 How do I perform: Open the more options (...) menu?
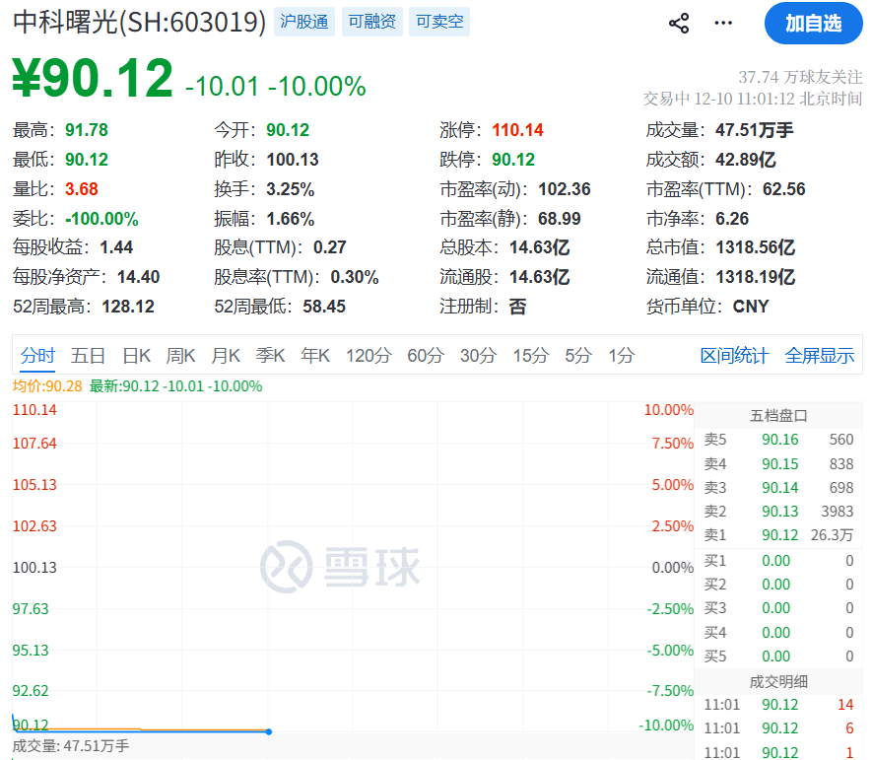click(722, 22)
